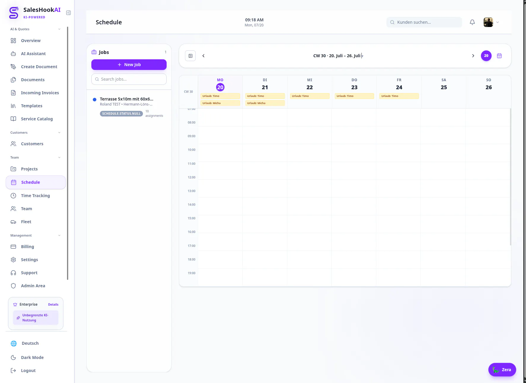Click the New Job button
The width and height of the screenshot is (526, 383).
click(x=129, y=65)
